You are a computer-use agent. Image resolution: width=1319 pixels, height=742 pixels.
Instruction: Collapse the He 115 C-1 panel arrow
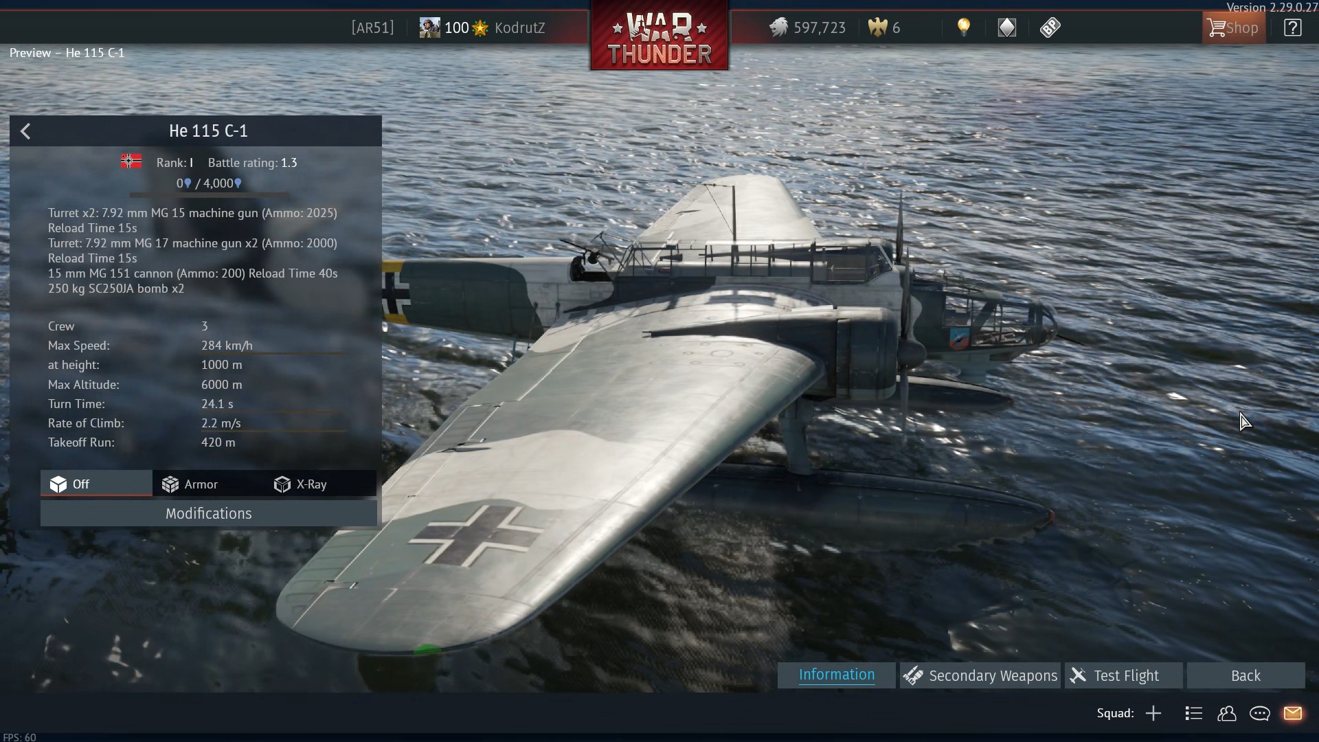tap(25, 131)
